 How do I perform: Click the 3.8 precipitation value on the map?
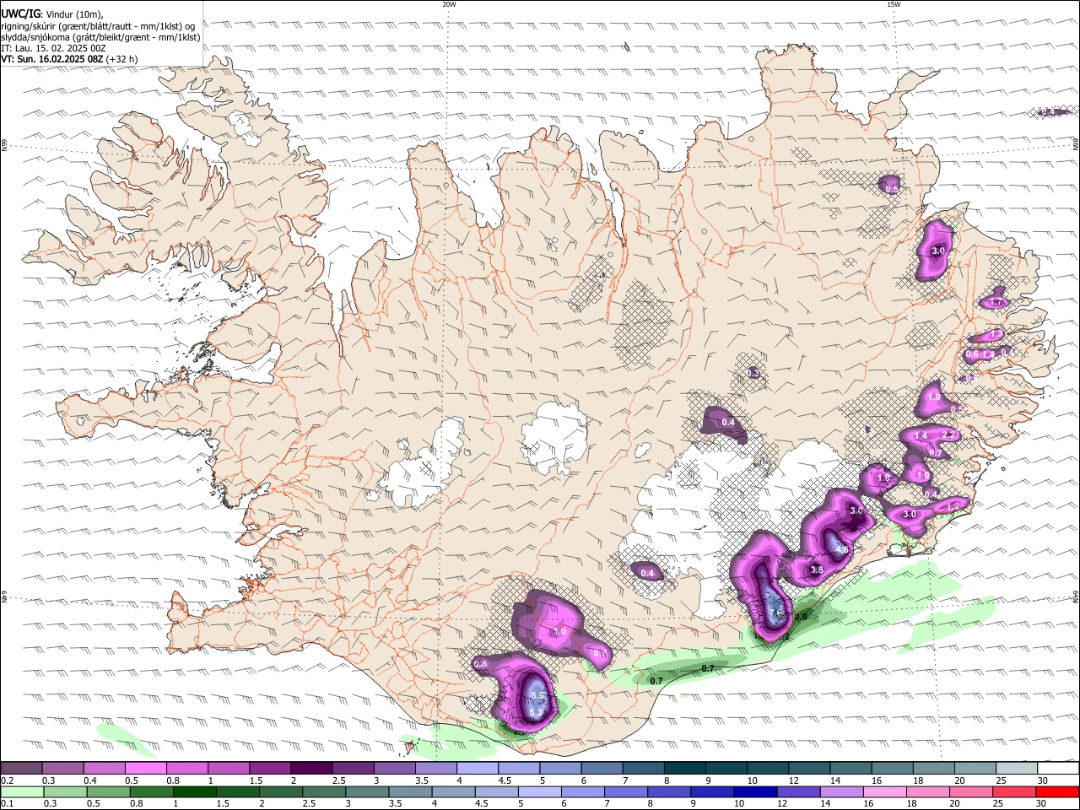(x=817, y=570)
